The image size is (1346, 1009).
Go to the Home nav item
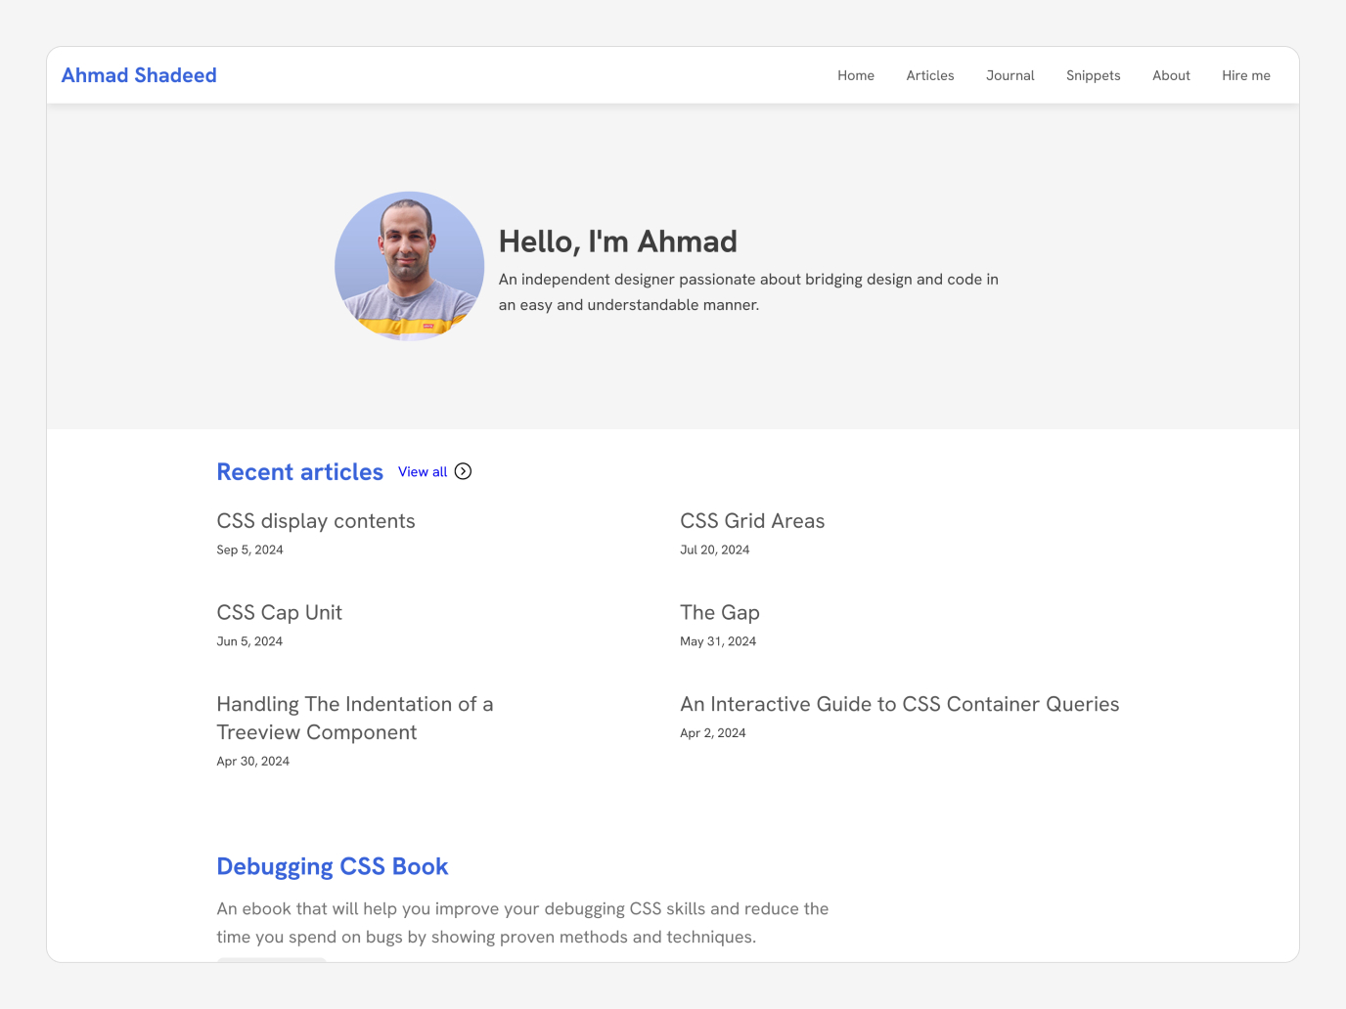coord(856,75)
